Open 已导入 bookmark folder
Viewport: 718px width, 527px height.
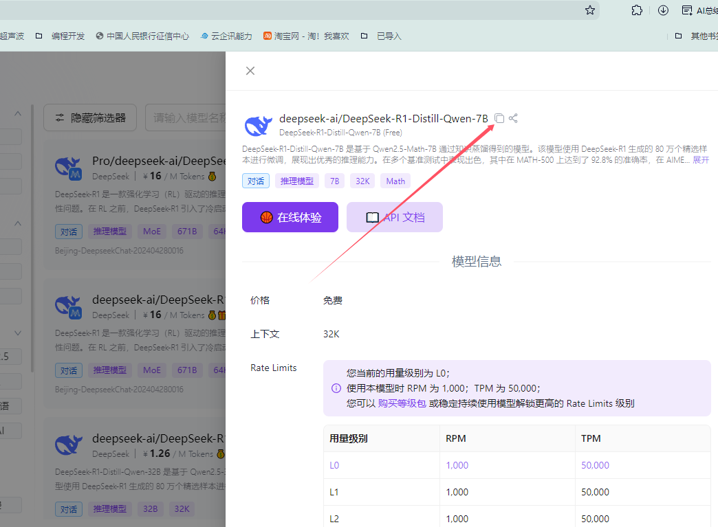(381, 36)
